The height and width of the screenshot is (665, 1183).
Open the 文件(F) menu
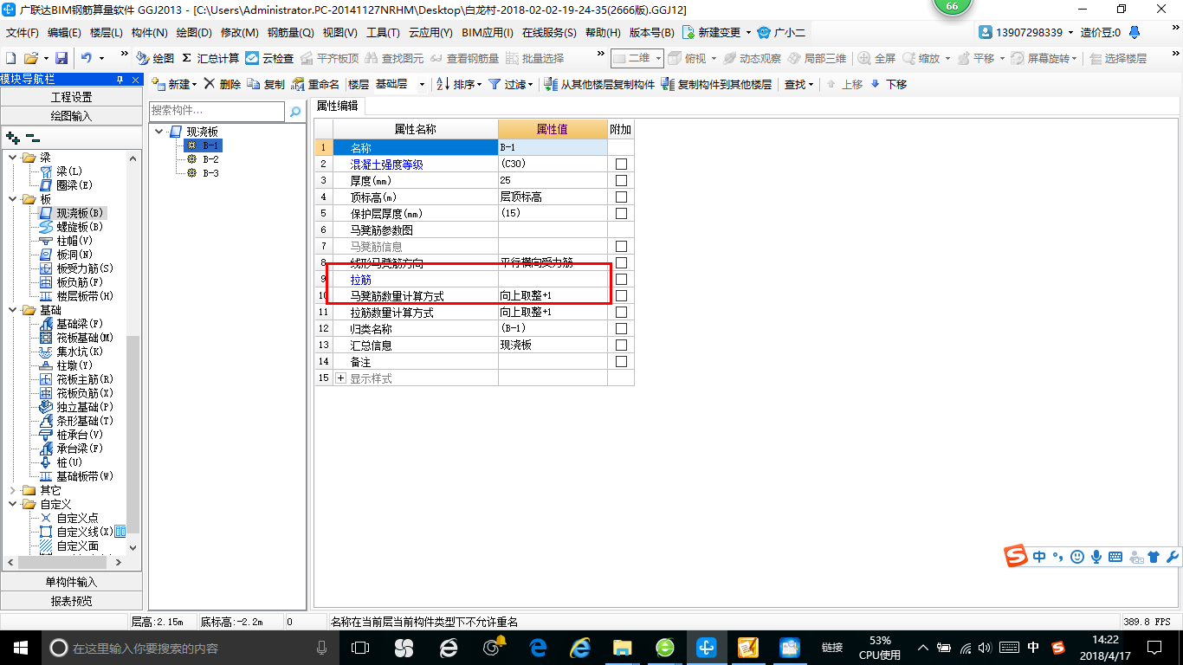pos(23,33)
